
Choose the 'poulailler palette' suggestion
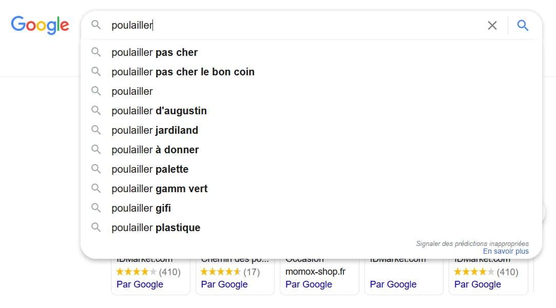pyautogui.click(x=150, y=169)
